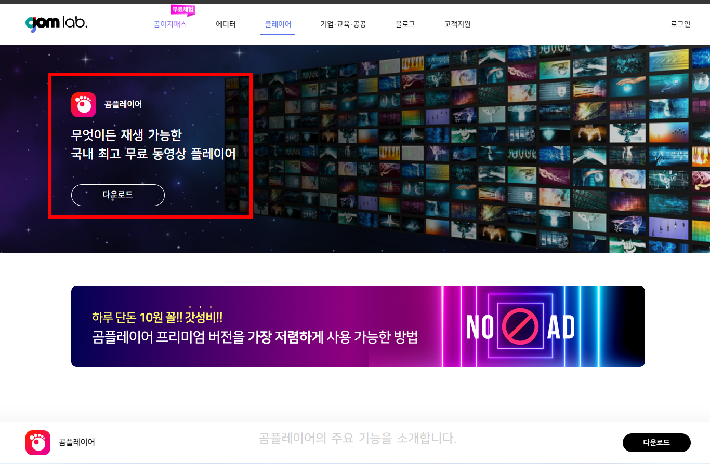The width and height of the screenshot is (710, 464).
Task: Open the 곰이지패스 menu item
Action: pos(170,24)
